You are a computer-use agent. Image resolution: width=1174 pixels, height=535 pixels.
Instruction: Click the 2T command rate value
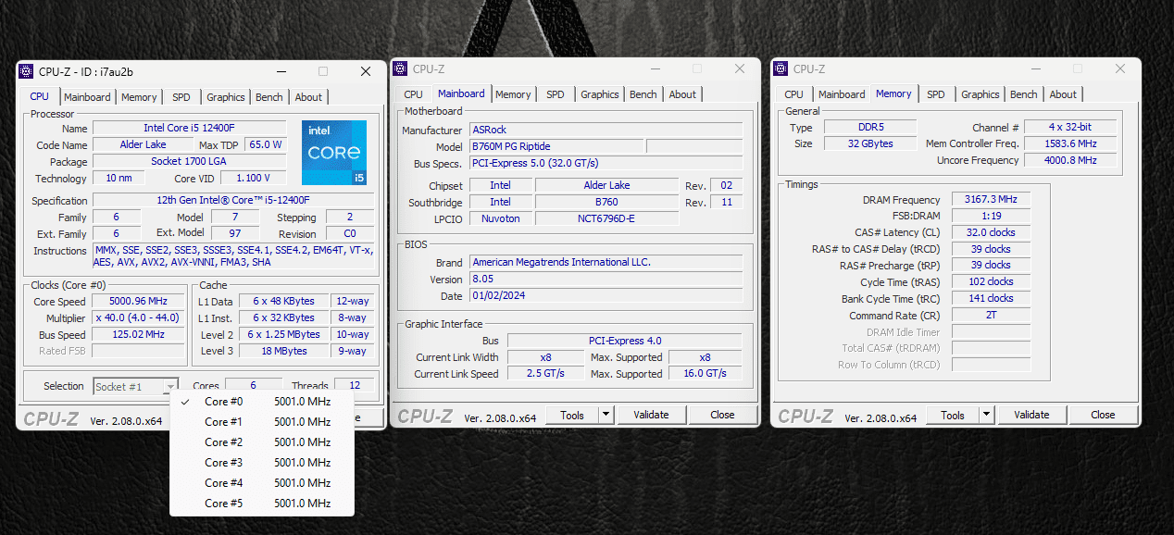(991, 315)
